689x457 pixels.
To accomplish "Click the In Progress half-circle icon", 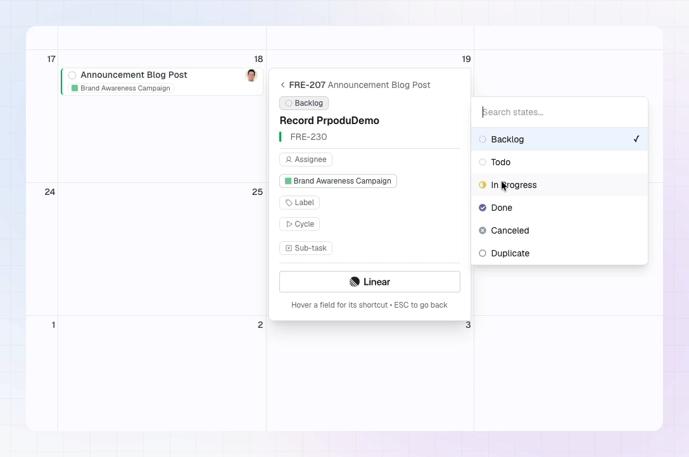I will [483, 185].
